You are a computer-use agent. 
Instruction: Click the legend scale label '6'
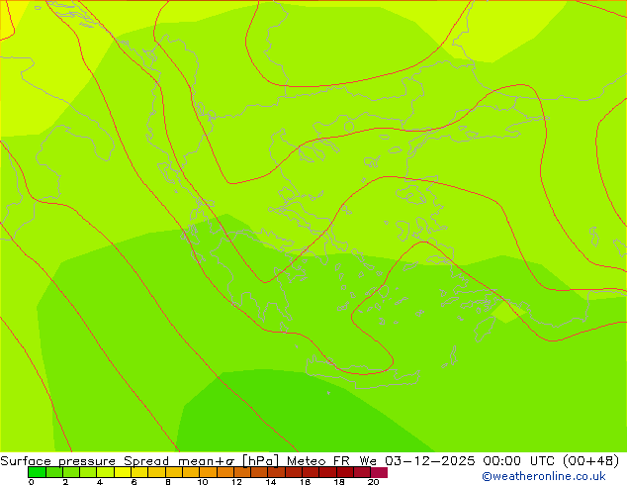pos(134,482)
